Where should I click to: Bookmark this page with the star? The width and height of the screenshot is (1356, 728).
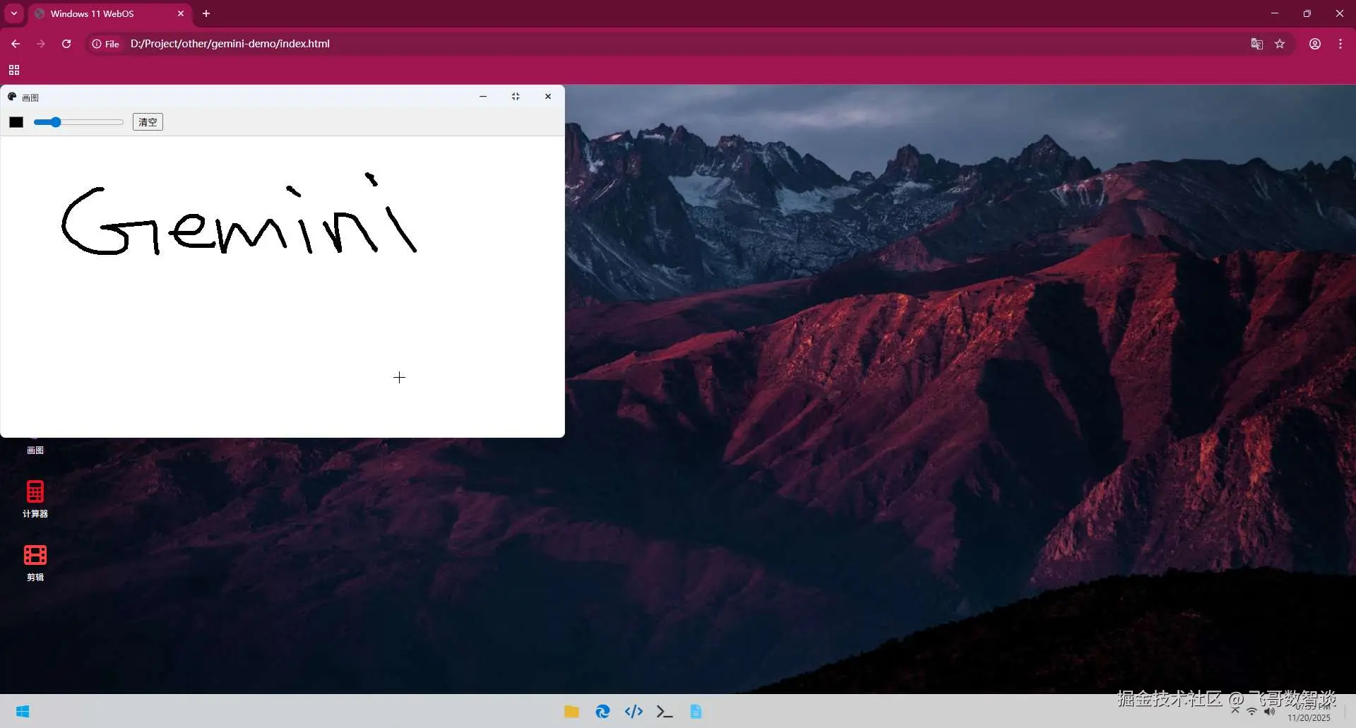click(x=1280, y=44)
